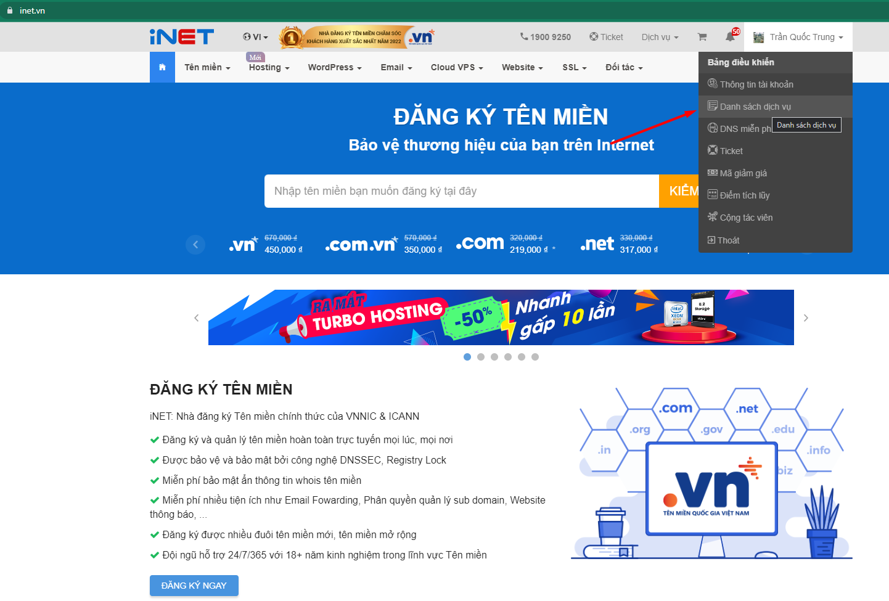This screenshot has height=601, width=889.
Task: Click the globe language icon
Action: [x=247, y=37]
